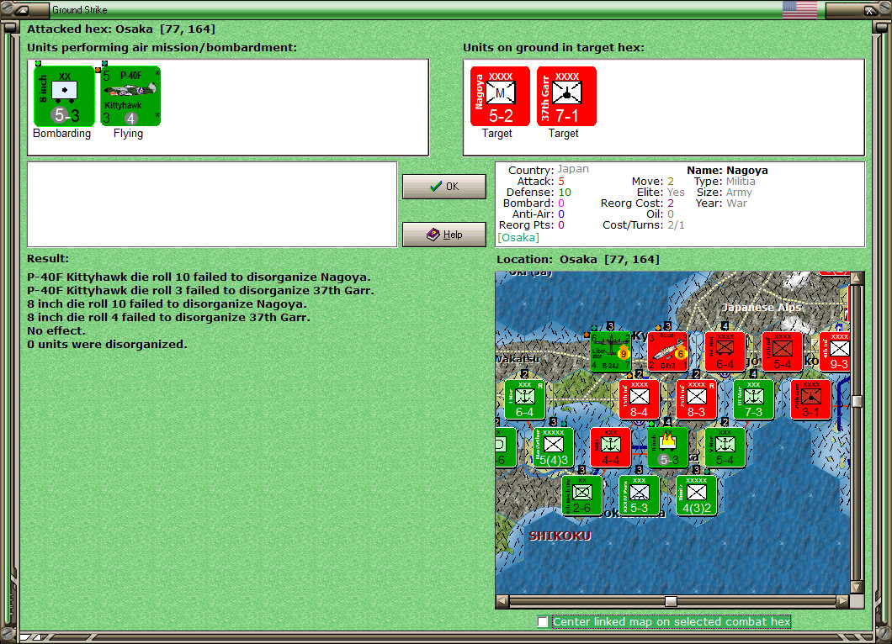Click the red 6-4 armored unit on map
This screenshot has width=892, height=644.
coord(725,351)
